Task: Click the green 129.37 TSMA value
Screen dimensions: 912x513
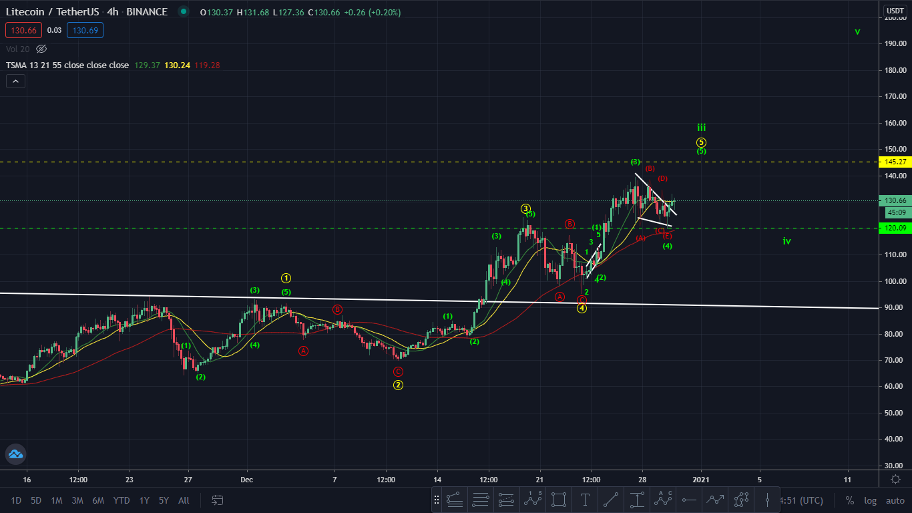Action: 147,65
